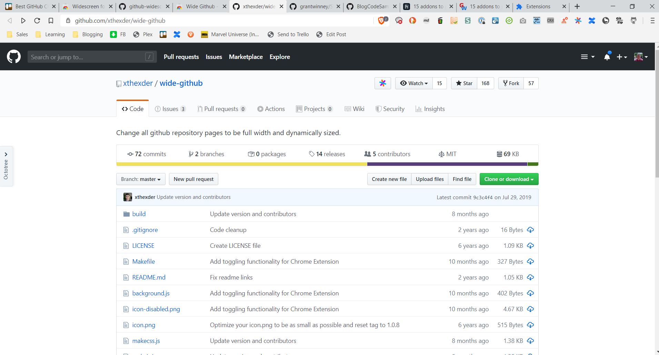Download the Makefile via cloud icon
The height and width of the screenshot is (355, 659).
(530, 262)
